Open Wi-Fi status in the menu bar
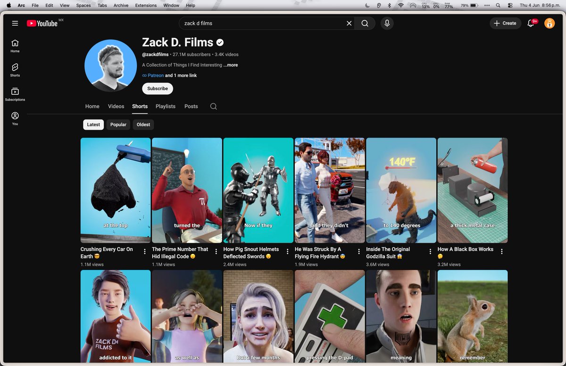Image resolution: width=566 pixels, height=366 pixels. (x=401, y=5)
